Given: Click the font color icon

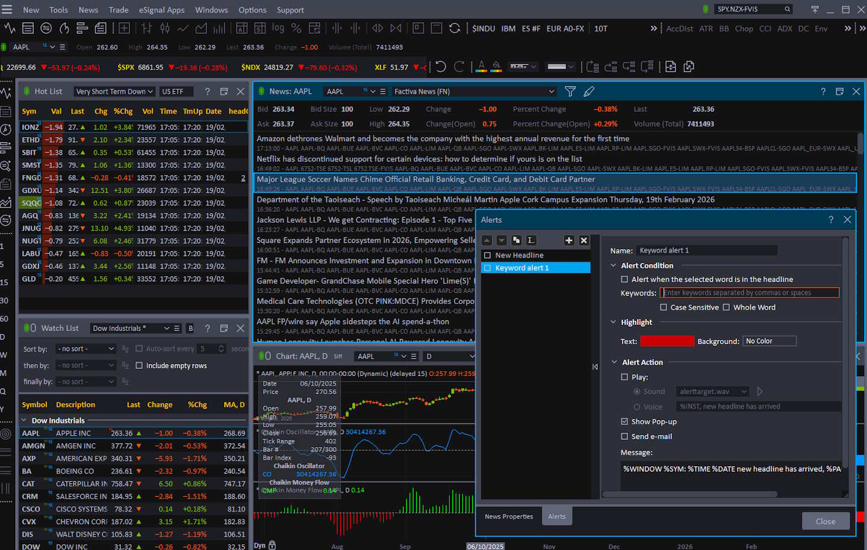Looking at the screenshot, I should tap(481, 67).
